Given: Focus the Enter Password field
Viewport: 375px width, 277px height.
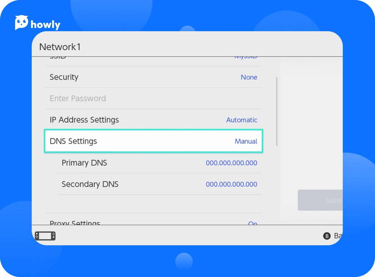Looking at the screenshot, I should coord(78,98).
